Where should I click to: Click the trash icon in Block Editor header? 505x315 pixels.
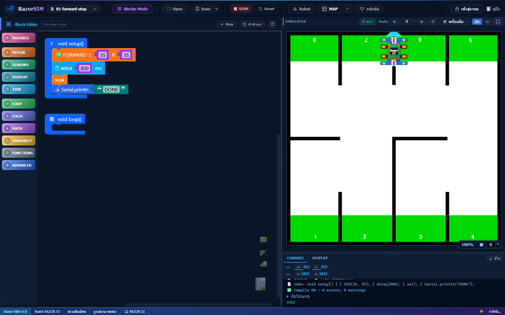pos(273,24)
